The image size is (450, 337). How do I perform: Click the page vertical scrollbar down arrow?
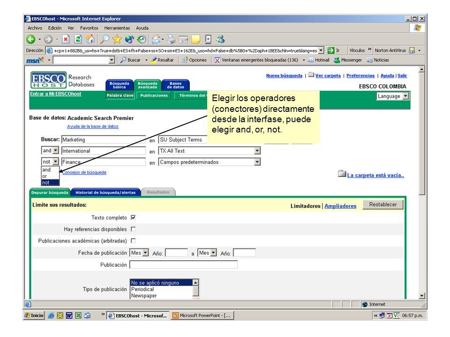point(421,295)
